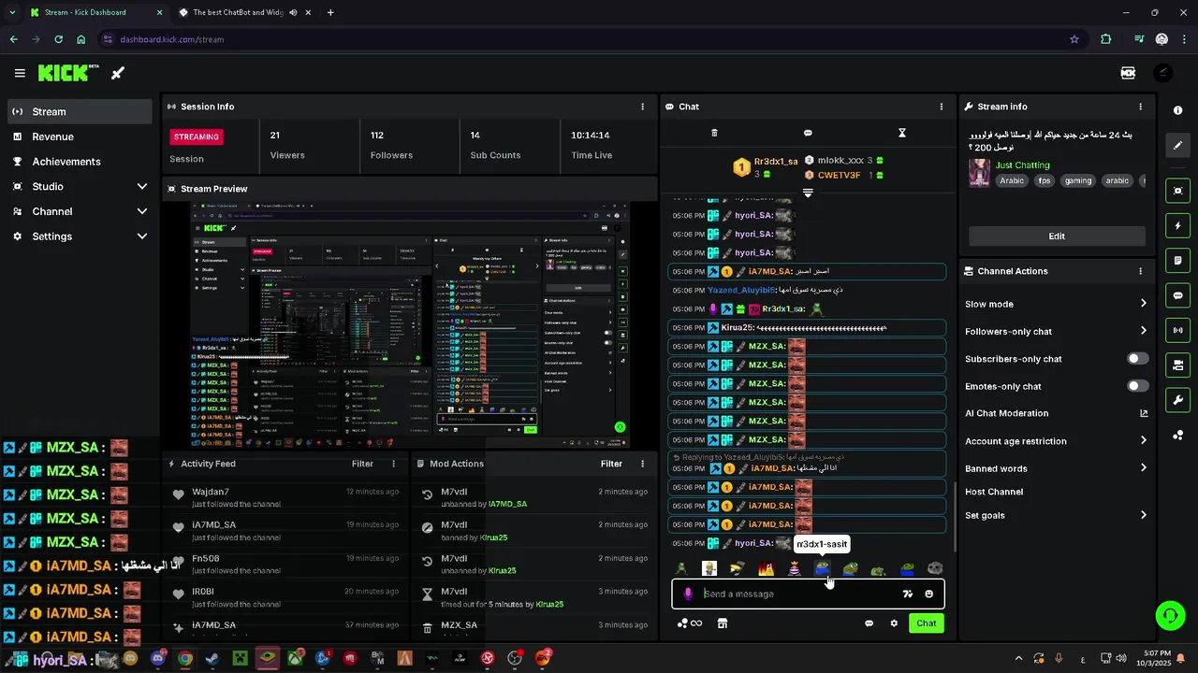Image resolution: width=1198 pixels, height=673 pixels.
Task: Open the chat shop storefront icon
Action: coord(723,623)
